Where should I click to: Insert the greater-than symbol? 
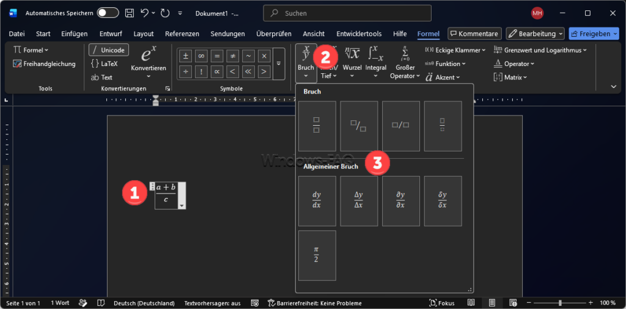pyautogui.click(x=264, y=72)
